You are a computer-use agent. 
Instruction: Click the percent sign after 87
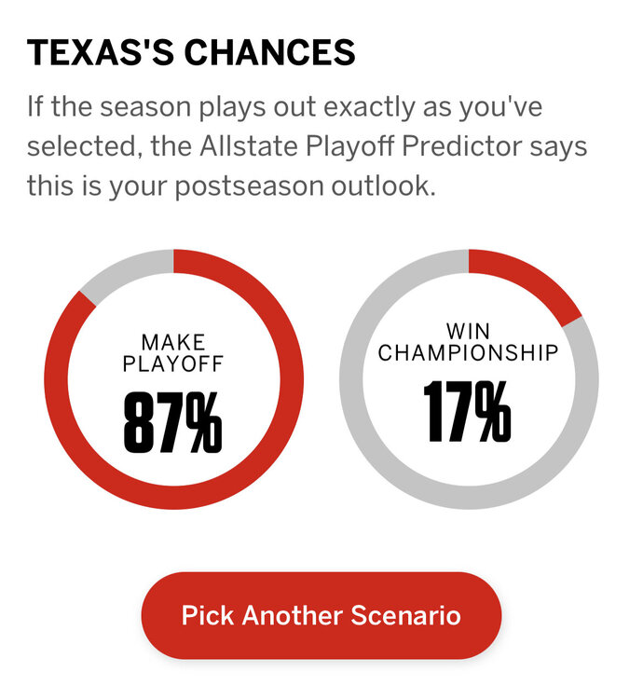tap(202, 421)
